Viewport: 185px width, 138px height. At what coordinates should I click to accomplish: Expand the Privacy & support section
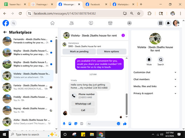point(155,93)
